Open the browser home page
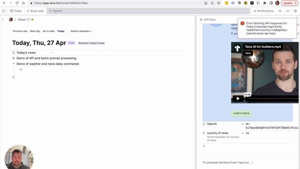 coord(23,3)
